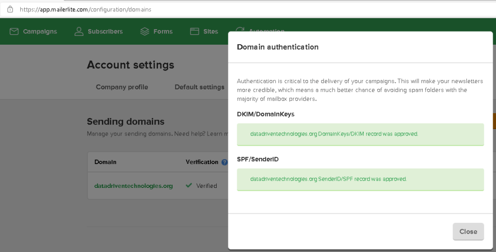Click the Domain authentication dialog title
Image resolution: width=496 pixels, height=252 pixels.
pos(277,47)
